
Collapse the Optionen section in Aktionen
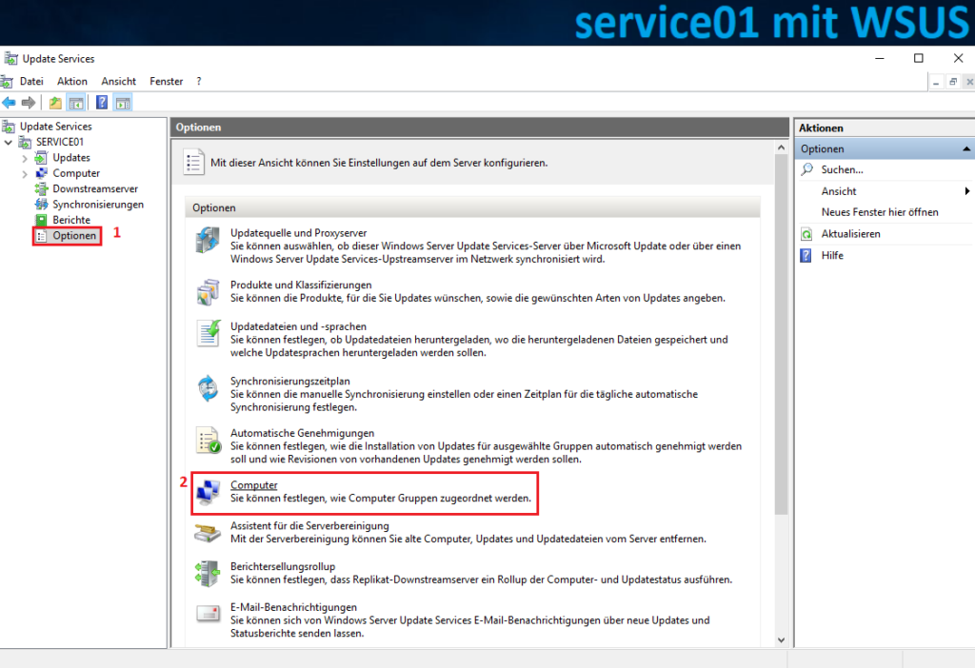966,147
